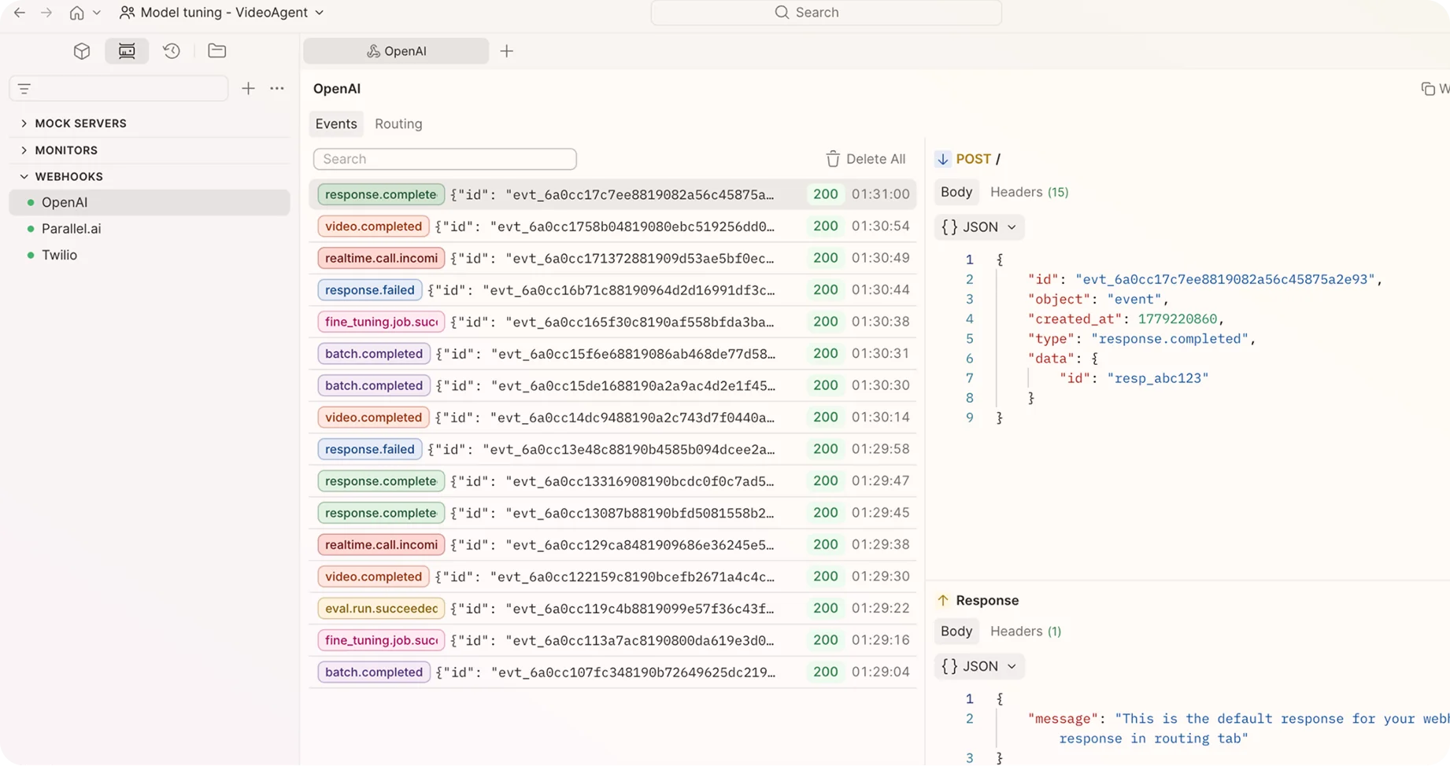The width and height of the screenshot is (1450, 766).
Task: Go forward with the right arrow icon
Action: (46, 13)
